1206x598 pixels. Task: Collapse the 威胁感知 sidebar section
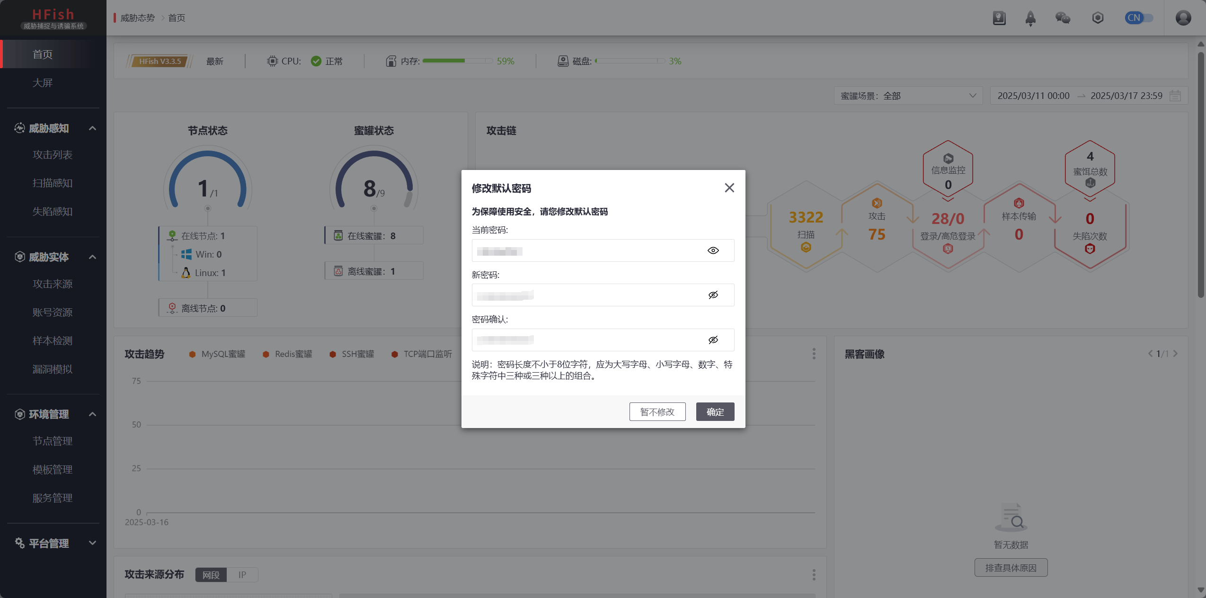coord(92,128)
